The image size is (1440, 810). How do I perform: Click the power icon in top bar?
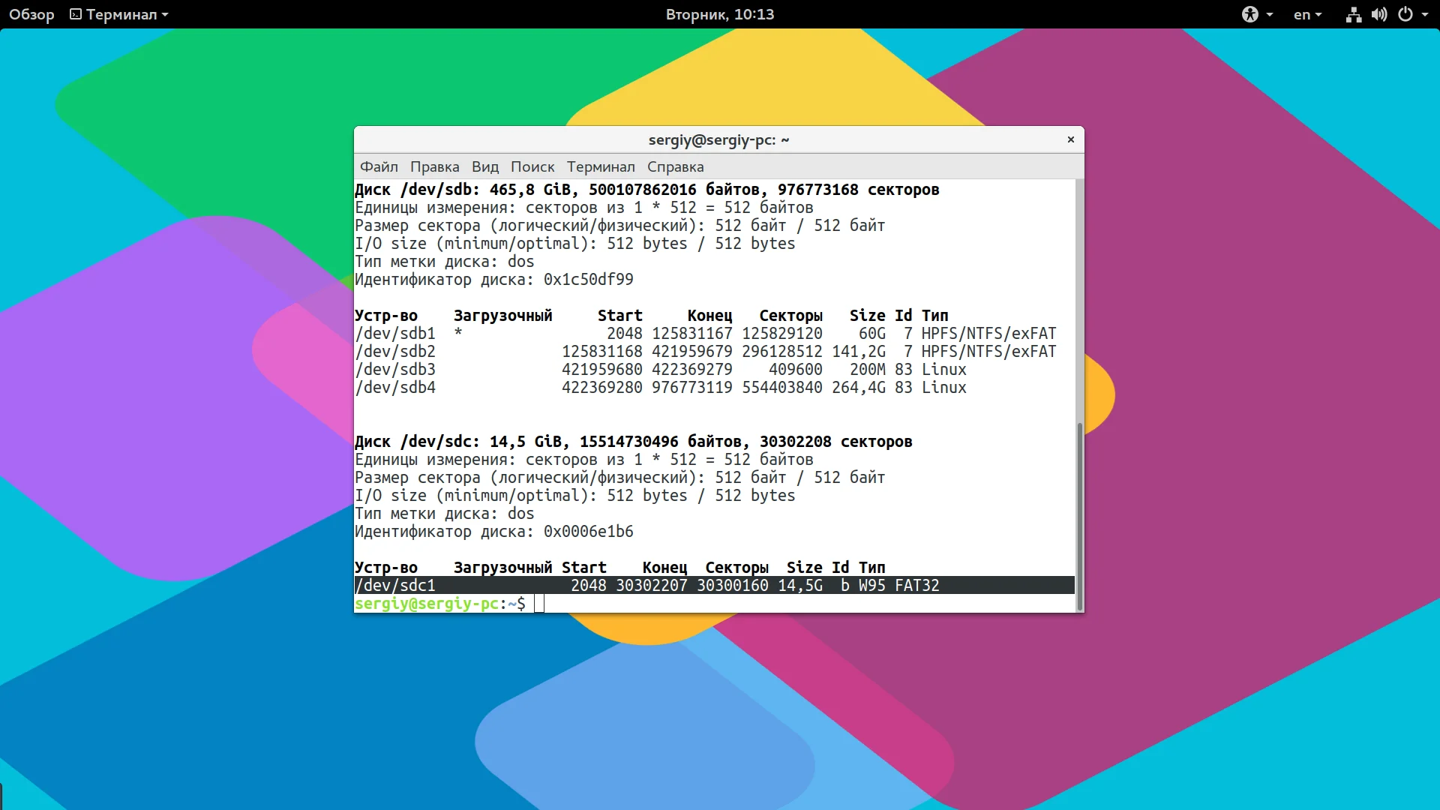click(1405, 14)
